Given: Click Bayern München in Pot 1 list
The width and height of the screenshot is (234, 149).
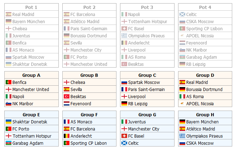Looking at the screenshot, I should click(x=28, y=21).
